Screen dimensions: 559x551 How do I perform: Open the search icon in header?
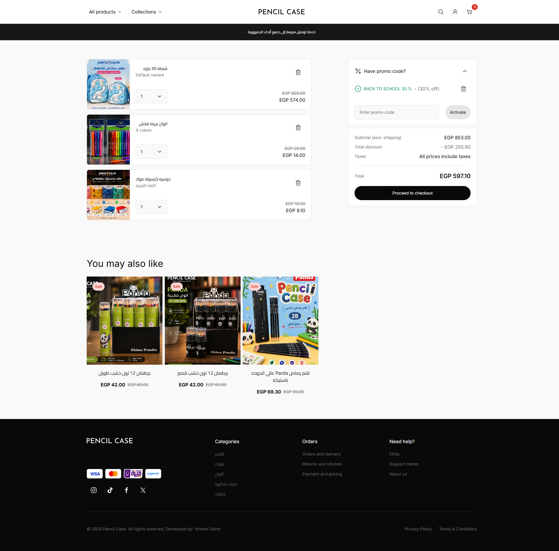(441, 12)
